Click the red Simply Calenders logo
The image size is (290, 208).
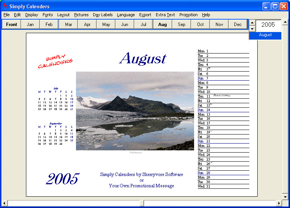click(x=55, y=61)
